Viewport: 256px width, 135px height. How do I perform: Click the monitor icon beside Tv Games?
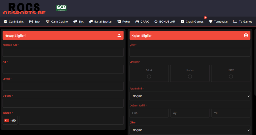235,21
